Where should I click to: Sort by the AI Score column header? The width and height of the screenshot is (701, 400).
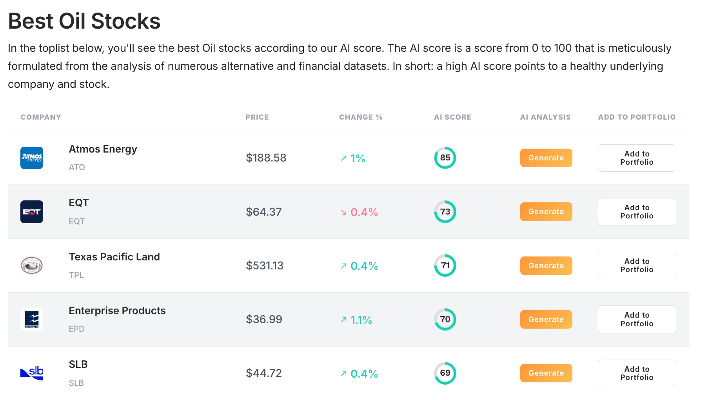(x=452, y=117)
